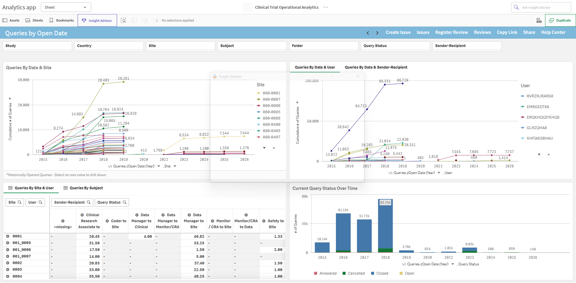Screen dimensions: 576x283
Task: Open the Site filter pane
Action: (181, 46)
